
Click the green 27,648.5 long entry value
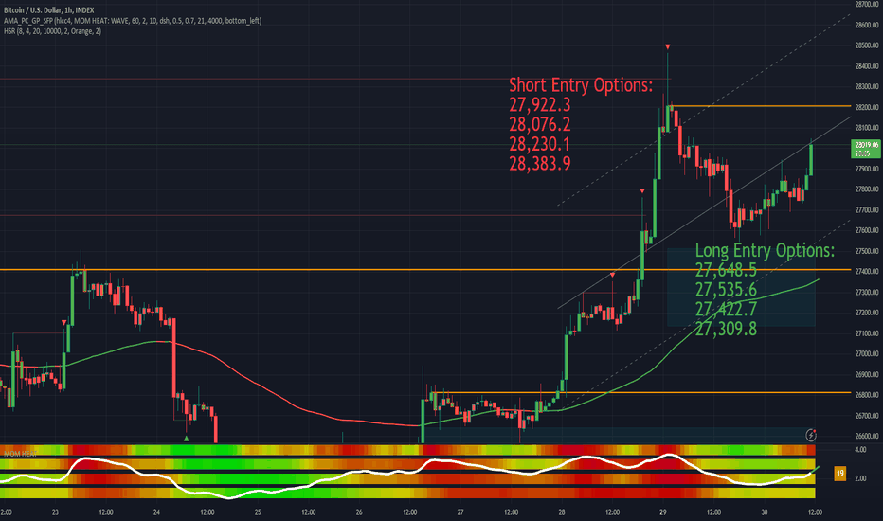(x=726, y=270)
